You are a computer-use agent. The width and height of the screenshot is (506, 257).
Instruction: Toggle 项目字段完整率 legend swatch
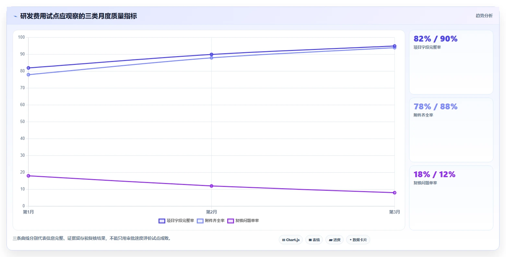pos(162,221)
